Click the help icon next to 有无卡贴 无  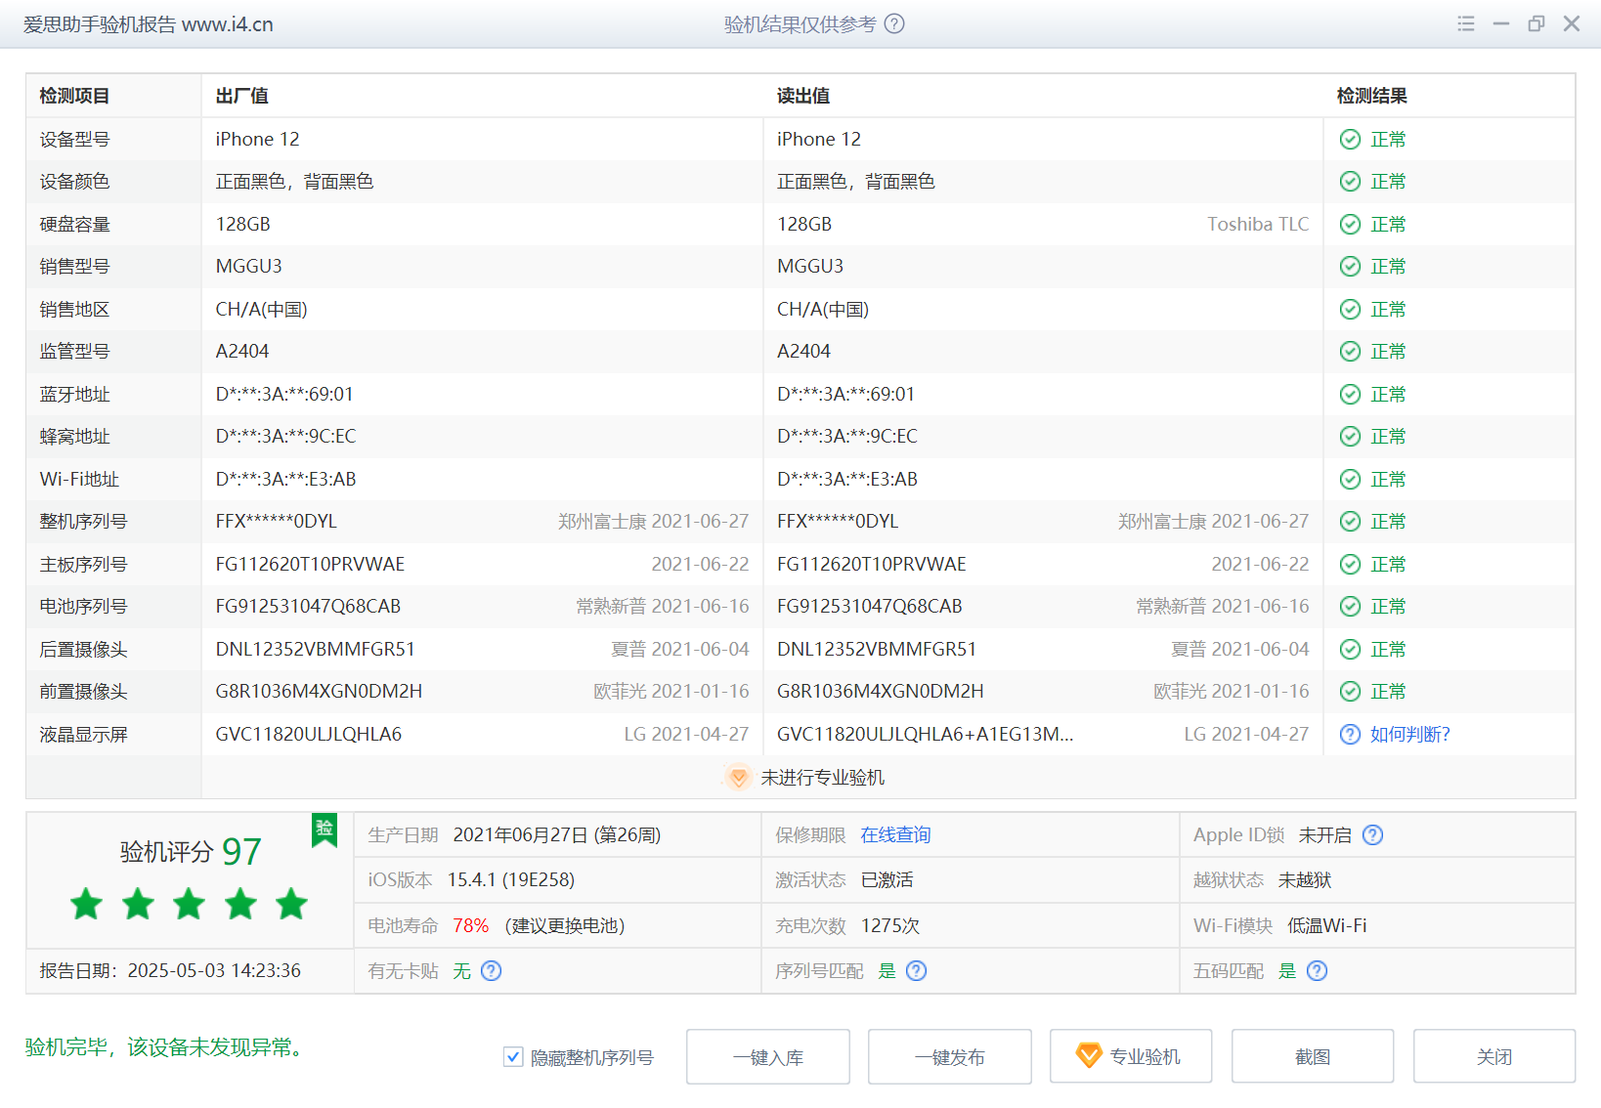pyautogui.click(x=491, y=971)
